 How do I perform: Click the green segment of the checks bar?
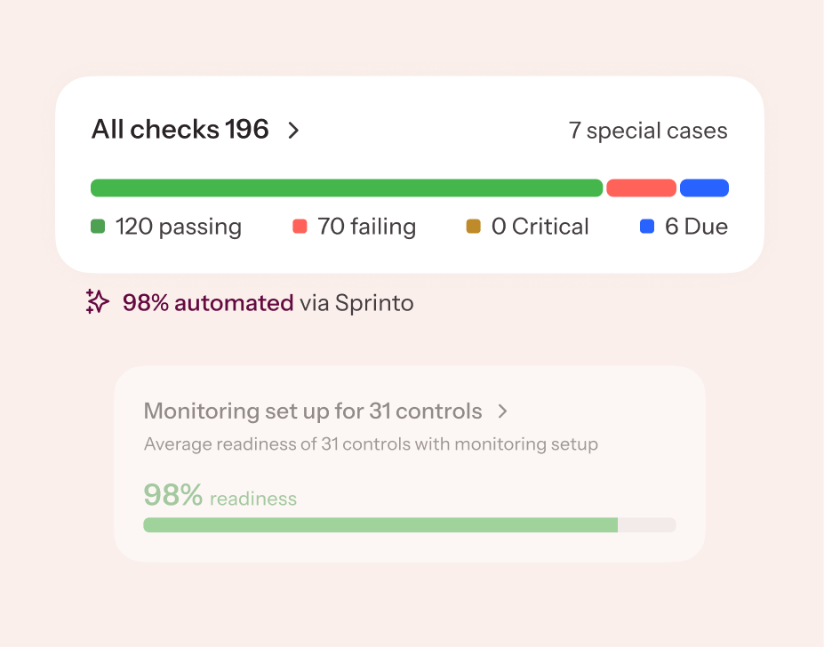pos(347,188)
